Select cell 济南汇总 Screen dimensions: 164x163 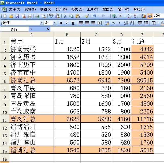pyautogui.click(x=31, y=80)
